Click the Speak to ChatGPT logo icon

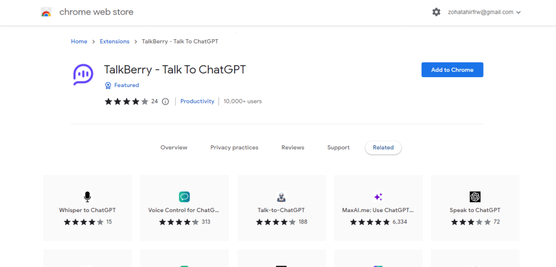(x=475, y=197)
